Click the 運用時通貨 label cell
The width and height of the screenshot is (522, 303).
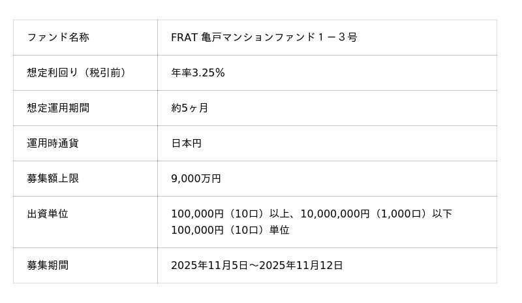tap(53, 143)
